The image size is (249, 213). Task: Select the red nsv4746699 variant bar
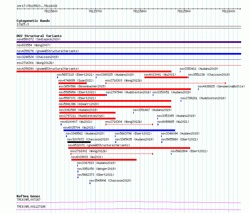pos(72,83)
